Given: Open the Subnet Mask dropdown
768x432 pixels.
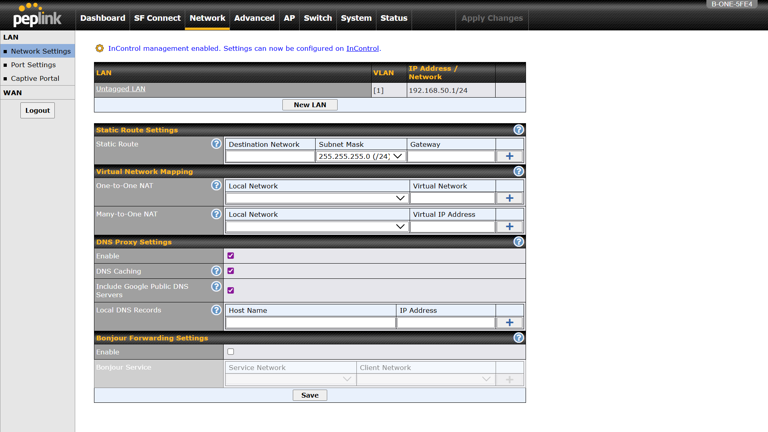Looking at the screenshot, I should pyautogui.click(x=360, y=156).
